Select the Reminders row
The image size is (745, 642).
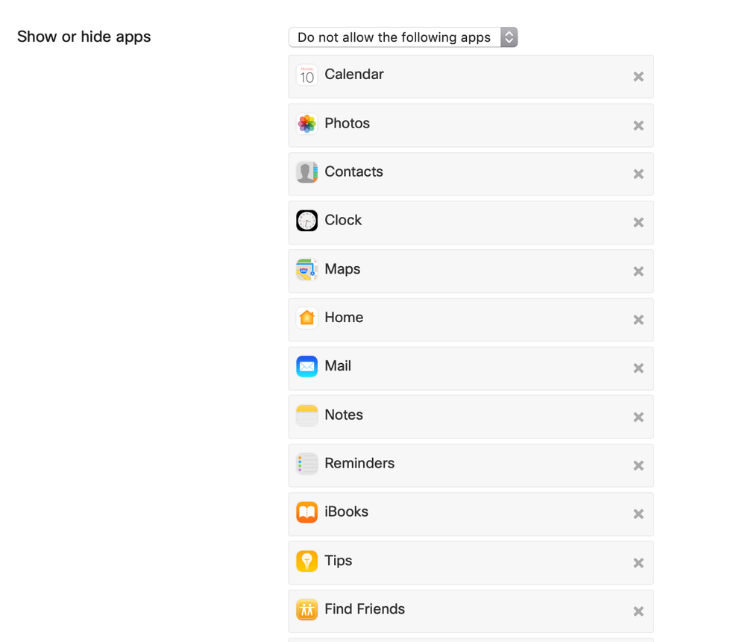point(470,465)
